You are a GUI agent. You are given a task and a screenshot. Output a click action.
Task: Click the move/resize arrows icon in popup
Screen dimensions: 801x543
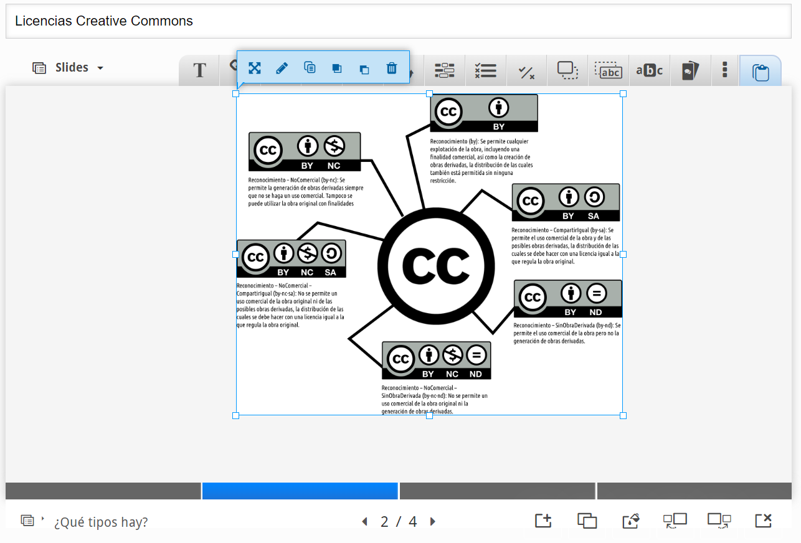(254, 68)
